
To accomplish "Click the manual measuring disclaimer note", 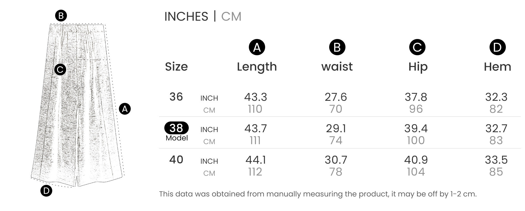I will (x=318, y=194).
